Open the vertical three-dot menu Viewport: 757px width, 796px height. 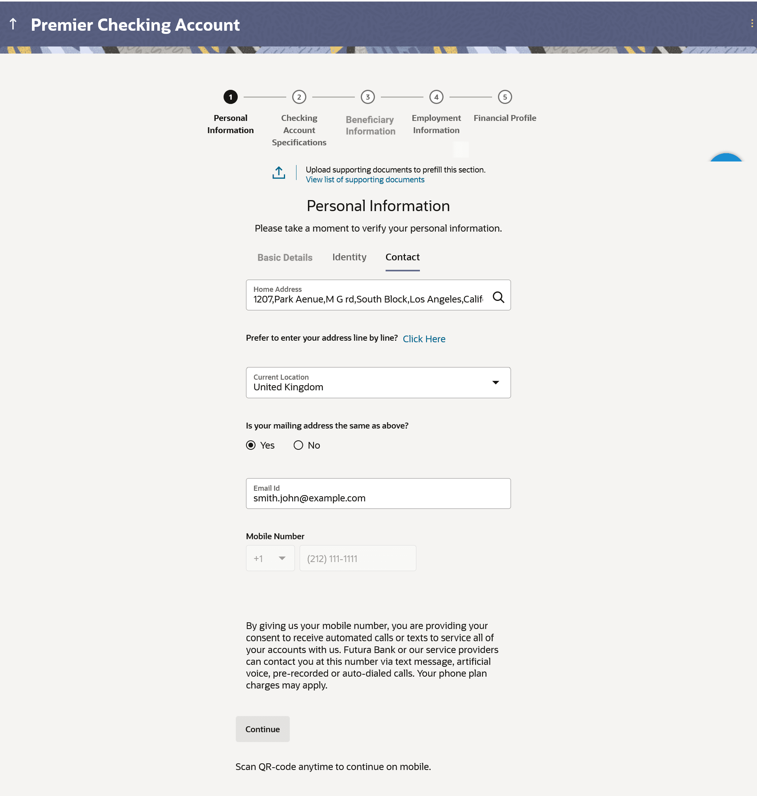point(752,24)
